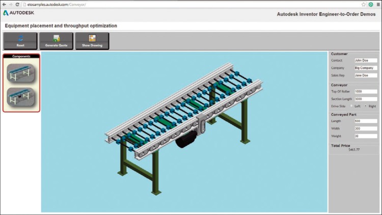Set Drive Side to Left
This screenshot has width=382, height=215.
click(351, 106)
